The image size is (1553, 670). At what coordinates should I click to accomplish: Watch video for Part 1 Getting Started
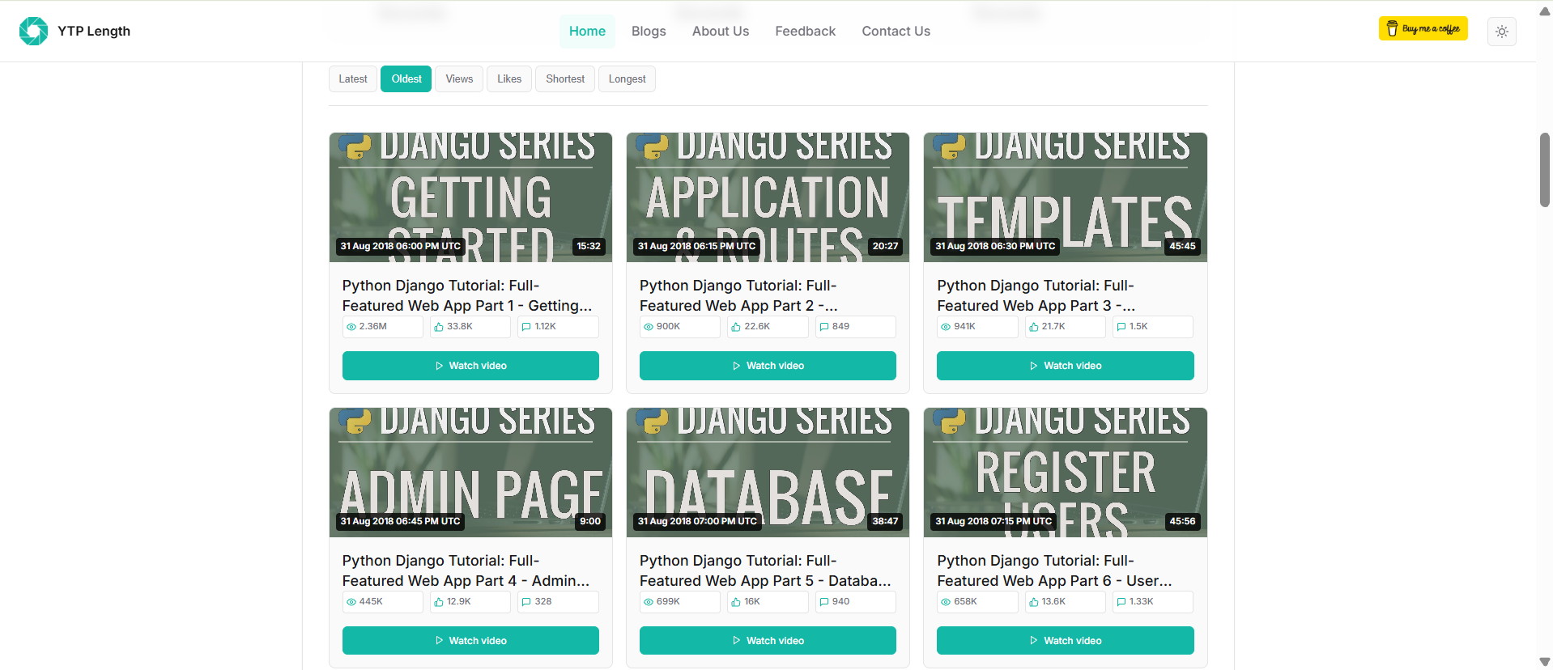point(470,366)
